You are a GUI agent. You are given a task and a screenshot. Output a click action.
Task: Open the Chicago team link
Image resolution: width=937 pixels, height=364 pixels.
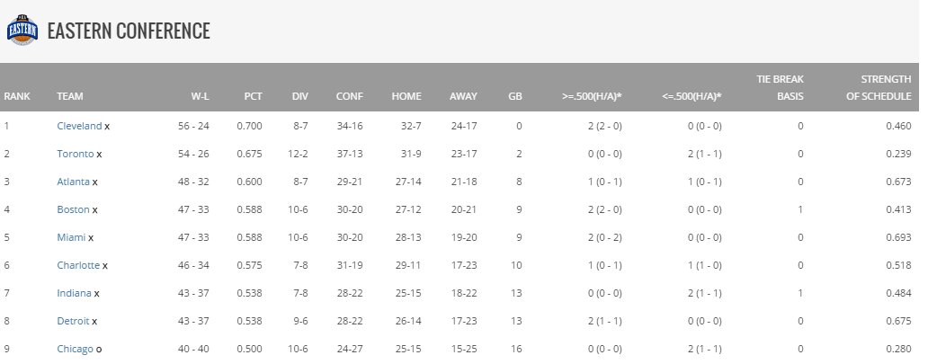75,349
